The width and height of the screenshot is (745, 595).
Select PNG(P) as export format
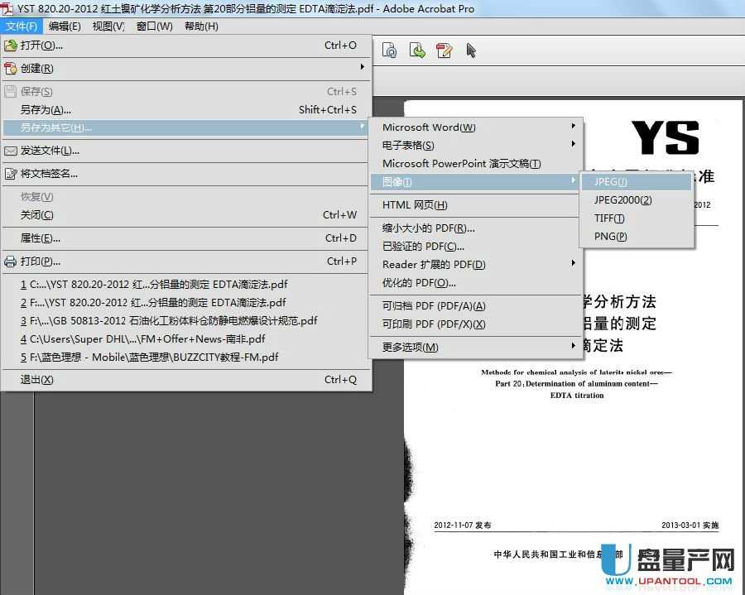[611, 237]
